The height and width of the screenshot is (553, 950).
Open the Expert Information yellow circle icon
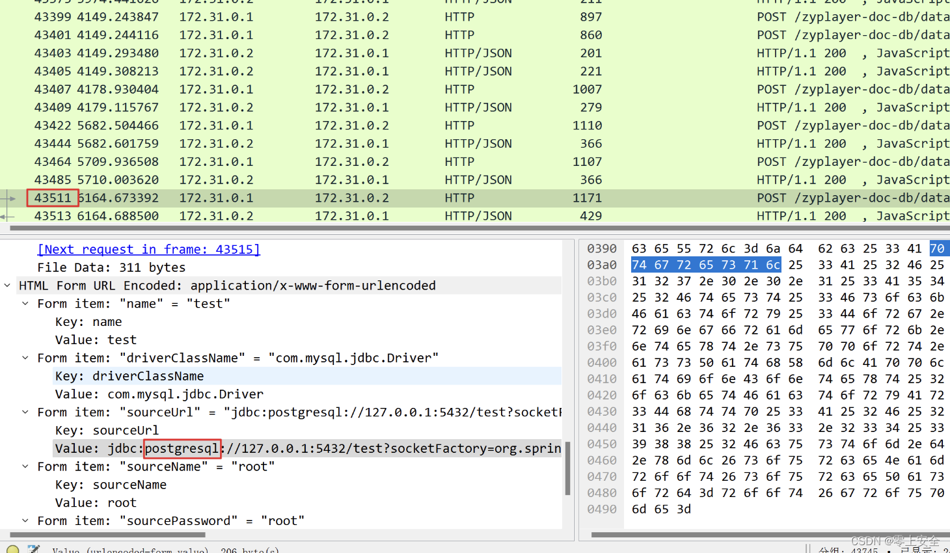coord(12,550)
